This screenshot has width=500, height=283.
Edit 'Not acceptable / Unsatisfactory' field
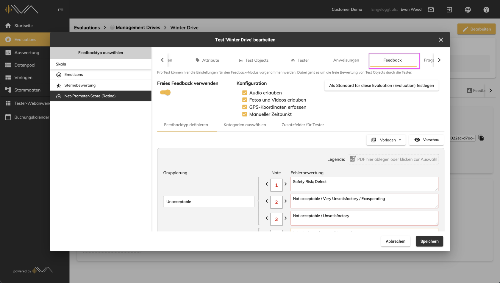click(x=364, y=218)
